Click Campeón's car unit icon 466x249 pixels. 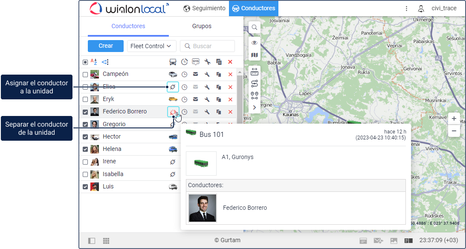pyautogui.click(x=173, y=74)
